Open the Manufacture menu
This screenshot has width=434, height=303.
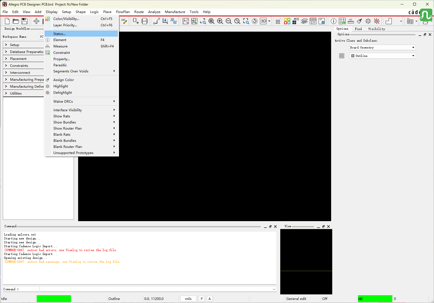[175, 12]
